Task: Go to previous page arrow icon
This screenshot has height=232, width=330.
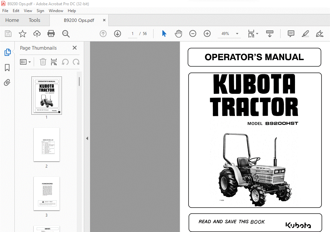Action: click(103, 34)
